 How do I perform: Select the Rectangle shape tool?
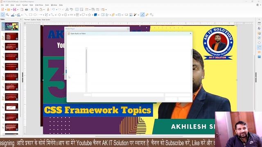(30, 15)
